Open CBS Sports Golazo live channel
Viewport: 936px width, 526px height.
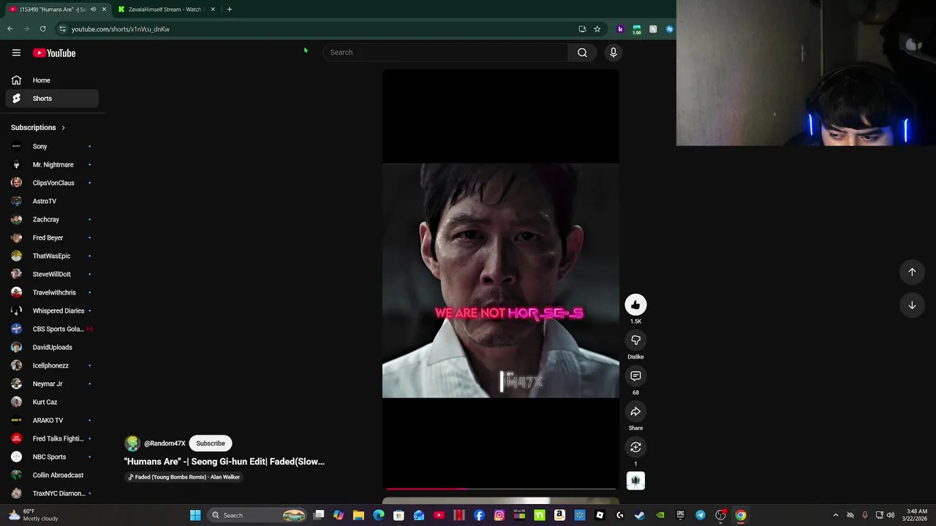52,329
